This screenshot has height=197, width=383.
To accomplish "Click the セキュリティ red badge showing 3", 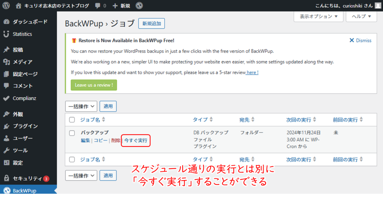I will click(x=46, y=179).
